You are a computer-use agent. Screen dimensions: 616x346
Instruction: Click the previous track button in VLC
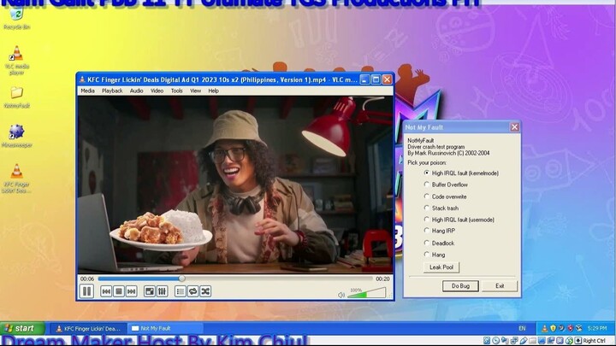(x=106, y=291)
